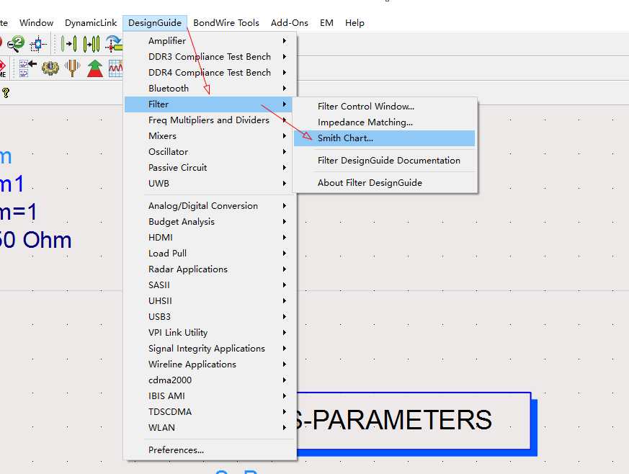The image size is (629, 474).
Task: Expand the Load Pull submenu arrow
Action: (284, 254)
